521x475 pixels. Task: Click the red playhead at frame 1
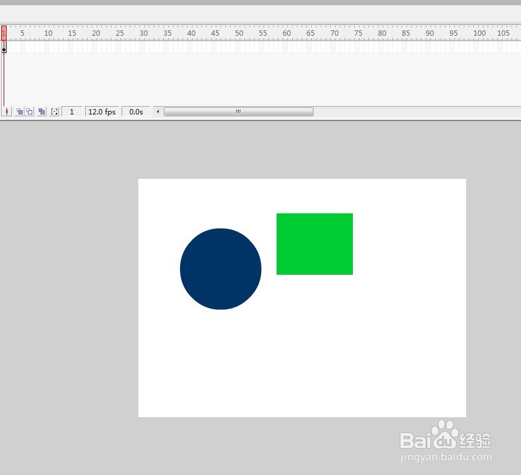coord(4,33)
